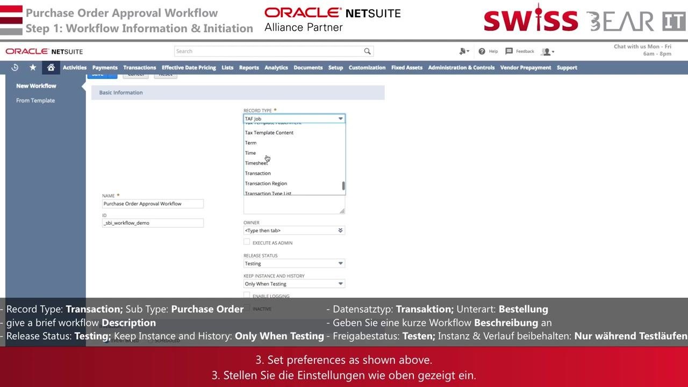This screenshot has height=387, width=688.
Task: Open the Recent Records clock icon
Action: (x=15, y=67)
